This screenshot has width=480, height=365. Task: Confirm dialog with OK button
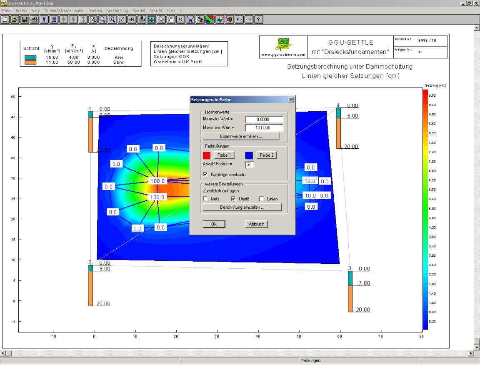[x=214, y=224]
